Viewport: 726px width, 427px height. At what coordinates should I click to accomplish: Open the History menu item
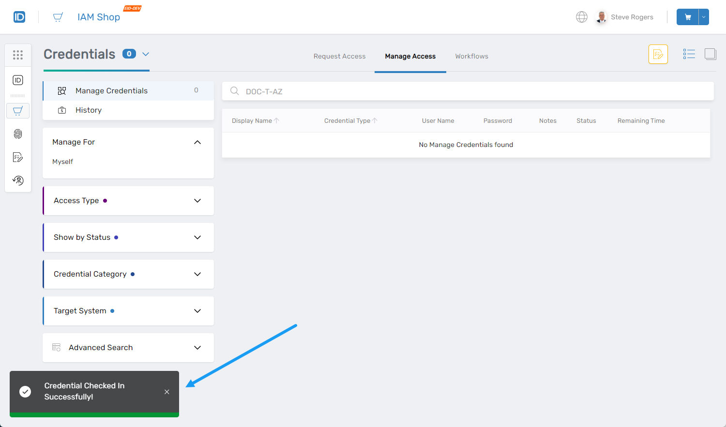pos(89,110)
